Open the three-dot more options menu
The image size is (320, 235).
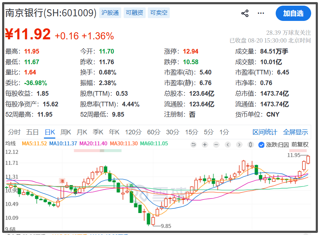pyautogui.click(x=261, y=13)
